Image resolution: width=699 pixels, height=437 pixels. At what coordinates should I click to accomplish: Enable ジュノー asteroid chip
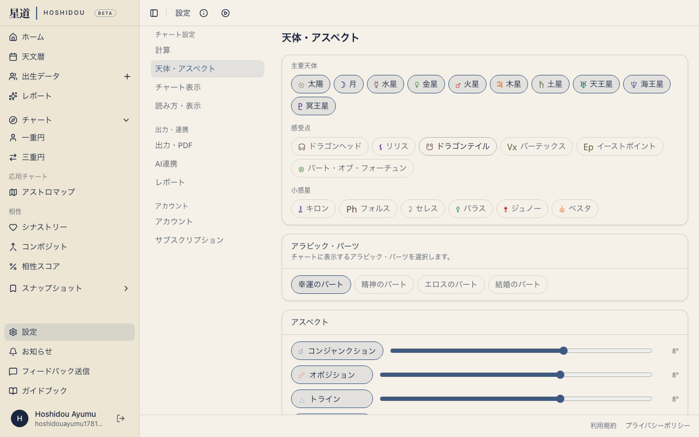pyautogui.click(x=522, y=209)
